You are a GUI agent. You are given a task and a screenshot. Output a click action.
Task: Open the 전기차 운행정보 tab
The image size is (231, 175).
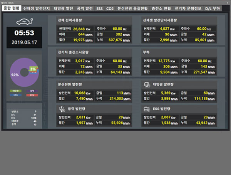coord(187,8)
